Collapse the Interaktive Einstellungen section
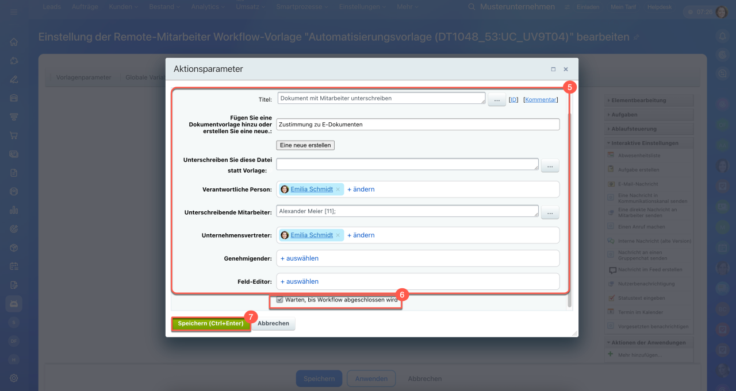This screenshot has width=736, height=391. [x=649, y=143]
